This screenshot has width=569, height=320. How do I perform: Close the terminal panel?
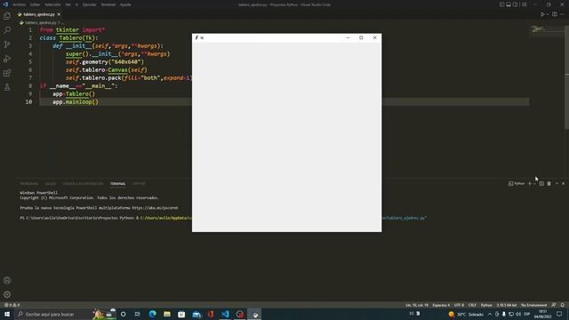(564, 184)
